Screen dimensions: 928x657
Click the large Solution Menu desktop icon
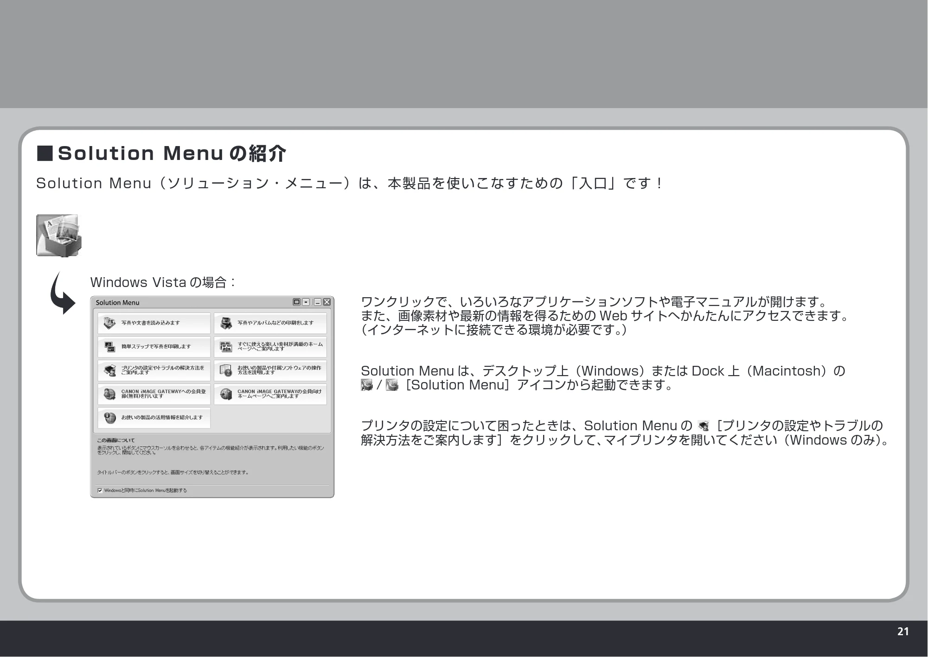point(59,235)
